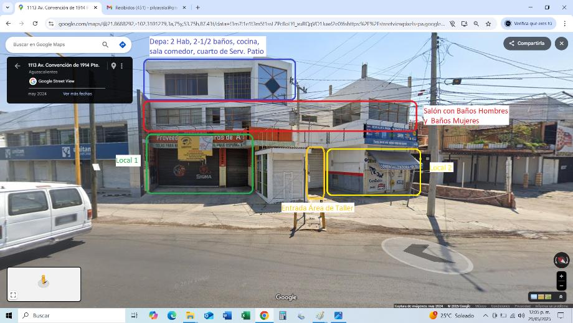Click the Privacidad footer link

coord(522,306)
